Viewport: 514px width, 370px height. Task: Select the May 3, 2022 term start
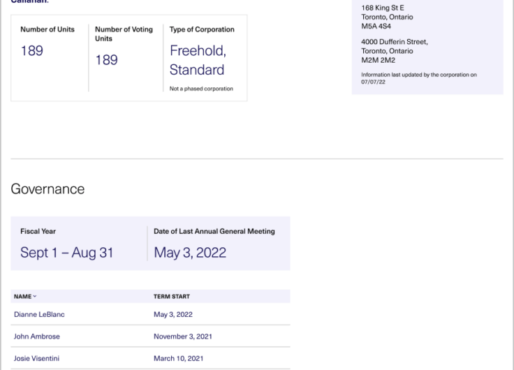(173, 314)
